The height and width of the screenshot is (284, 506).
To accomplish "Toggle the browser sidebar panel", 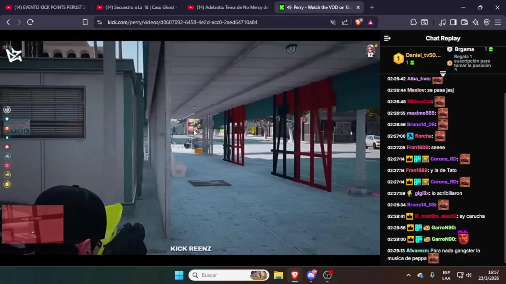I will [x=453, y=22].
